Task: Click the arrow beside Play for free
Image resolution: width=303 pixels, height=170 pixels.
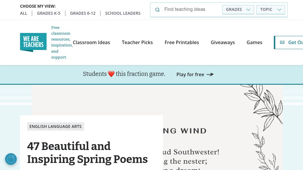Action: click(210, 74)
